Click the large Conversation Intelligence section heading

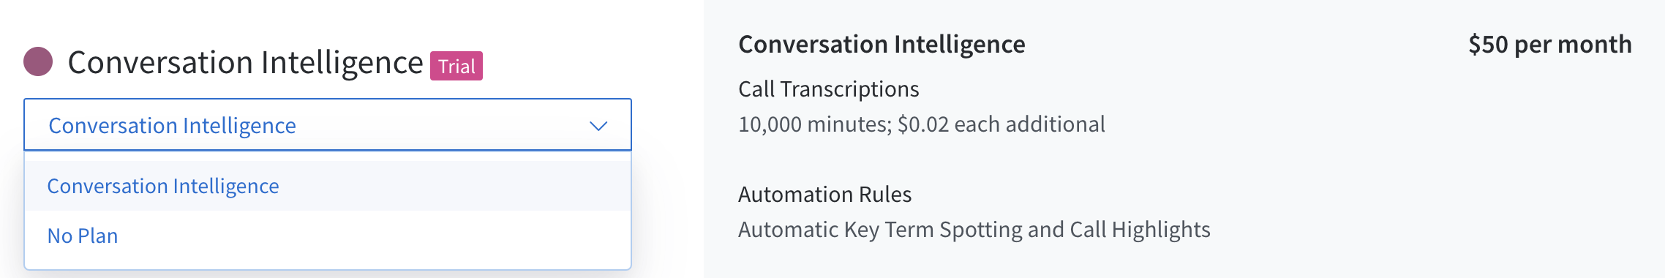pyautogui.click(x=246, y=63)
